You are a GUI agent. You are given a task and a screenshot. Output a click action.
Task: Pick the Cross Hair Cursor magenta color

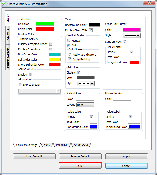pos(132,30)
